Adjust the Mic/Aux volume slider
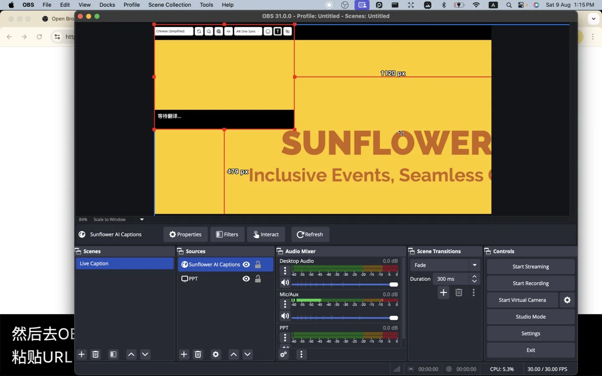This screenshot has width=602, height=376. tap(345, 318)
